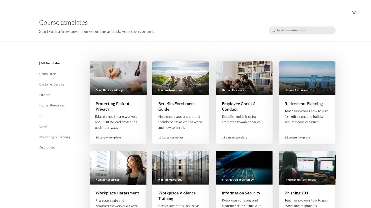
Task: Open the Workplace Harassment thumbnail image
Action: point(118,168)
